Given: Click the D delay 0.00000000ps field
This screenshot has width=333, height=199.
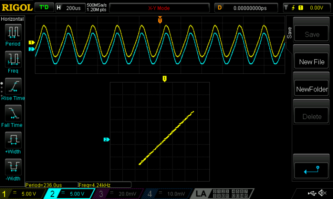Looking at the screenshot, I should (x=246, y=8).
